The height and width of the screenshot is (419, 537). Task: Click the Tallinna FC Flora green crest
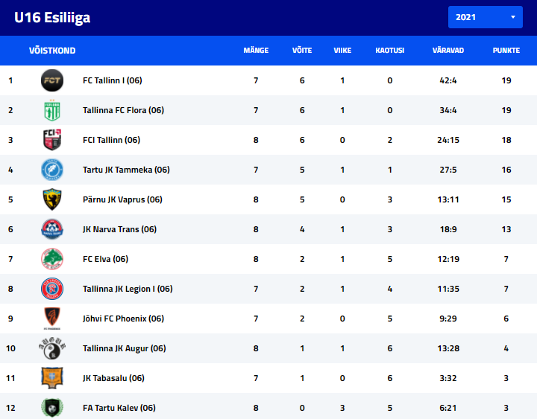(52, 110)
